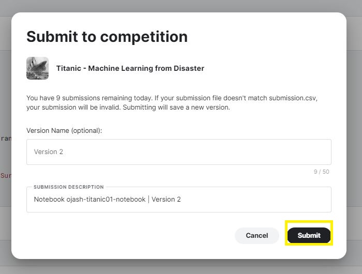The height and width of the screenshot is (274, 362).
Task: Click the red background text left of dialog
Action: 5,176
